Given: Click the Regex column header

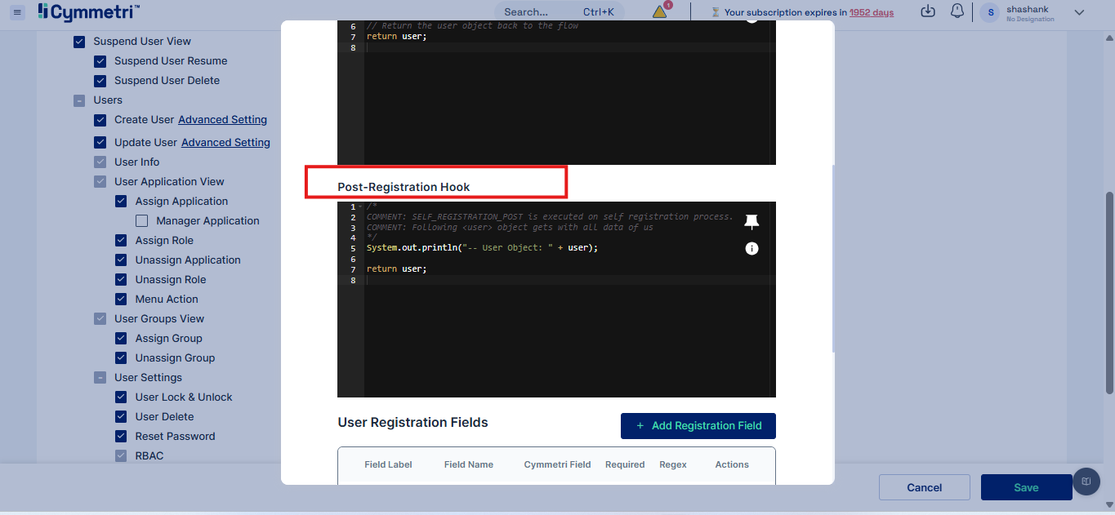Looking at the screenshot, I should coord(673,464).
